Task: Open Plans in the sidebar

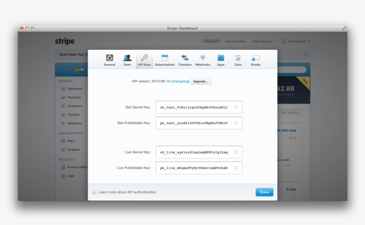Action: tap(68, 141)
